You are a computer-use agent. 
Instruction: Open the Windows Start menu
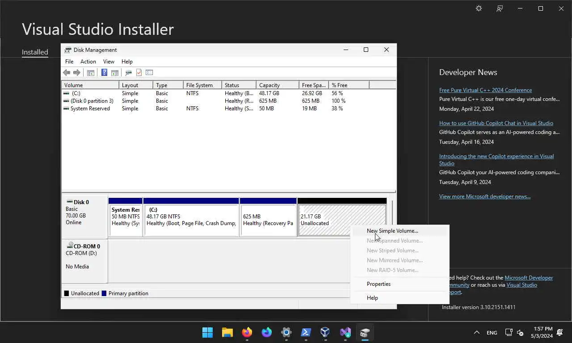point(208,332)
